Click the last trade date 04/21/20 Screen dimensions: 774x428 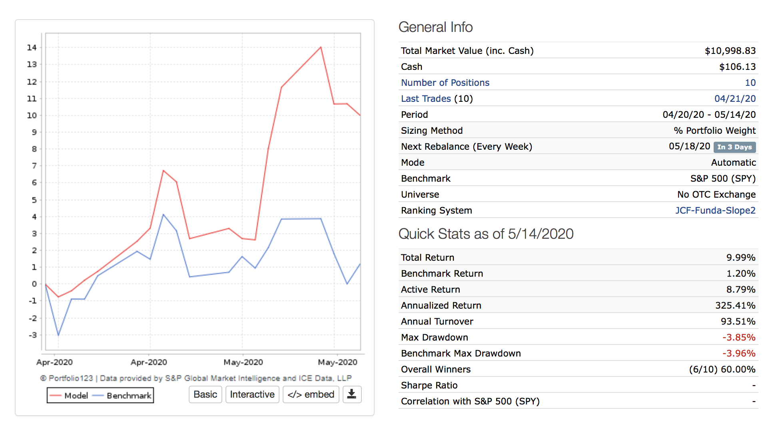point(735,99)
